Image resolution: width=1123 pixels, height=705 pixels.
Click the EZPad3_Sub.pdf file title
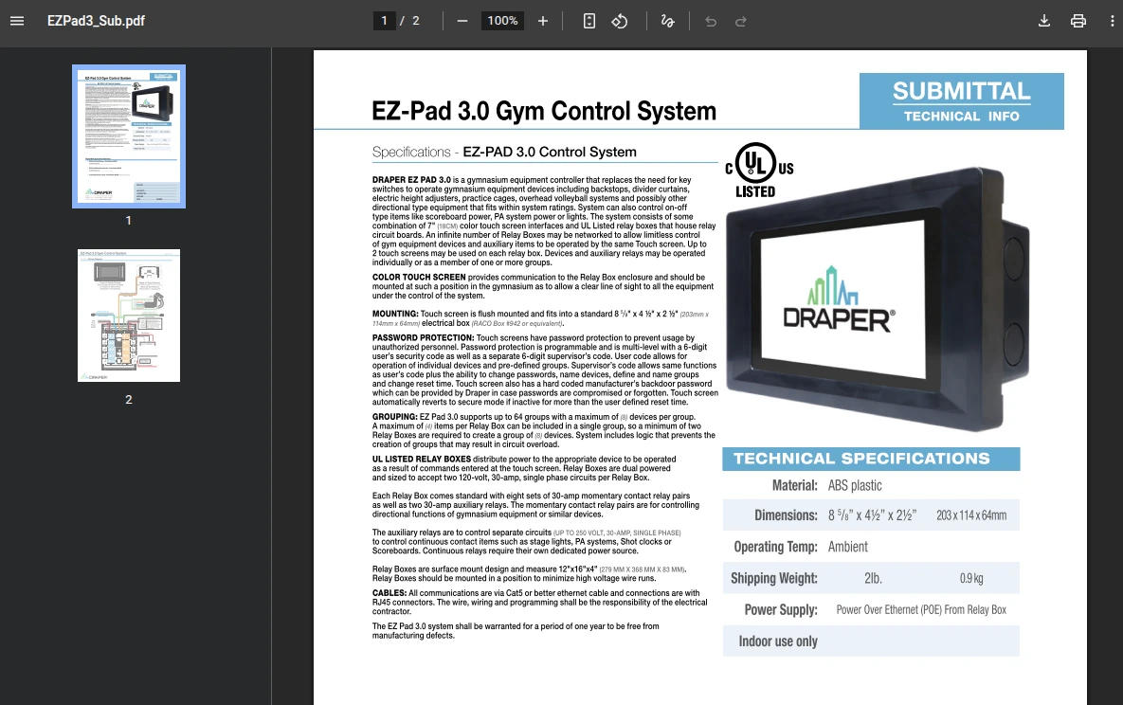coord(96,21)
